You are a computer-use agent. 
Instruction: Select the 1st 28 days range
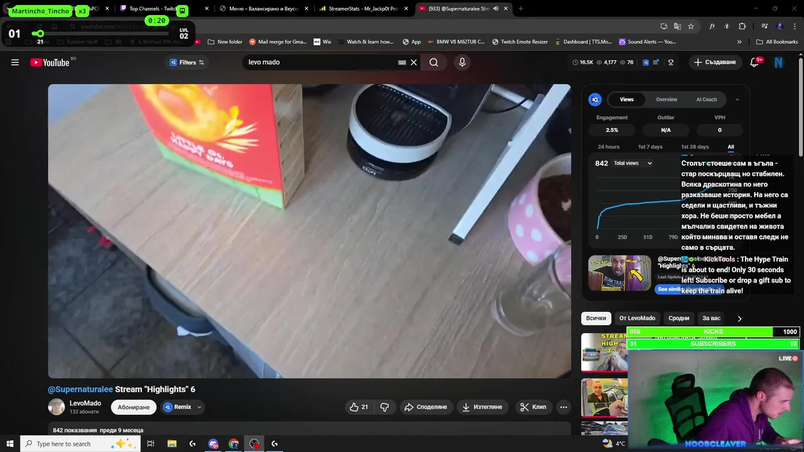[x=695, y=147]
